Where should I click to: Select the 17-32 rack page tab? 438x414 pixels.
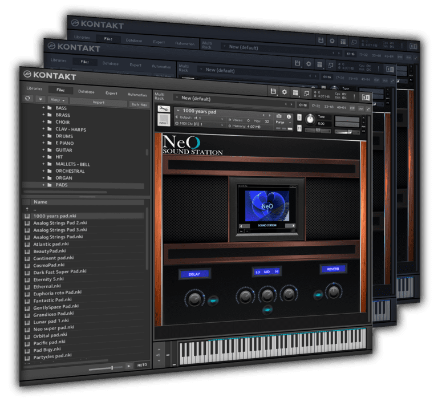(315, 106)
